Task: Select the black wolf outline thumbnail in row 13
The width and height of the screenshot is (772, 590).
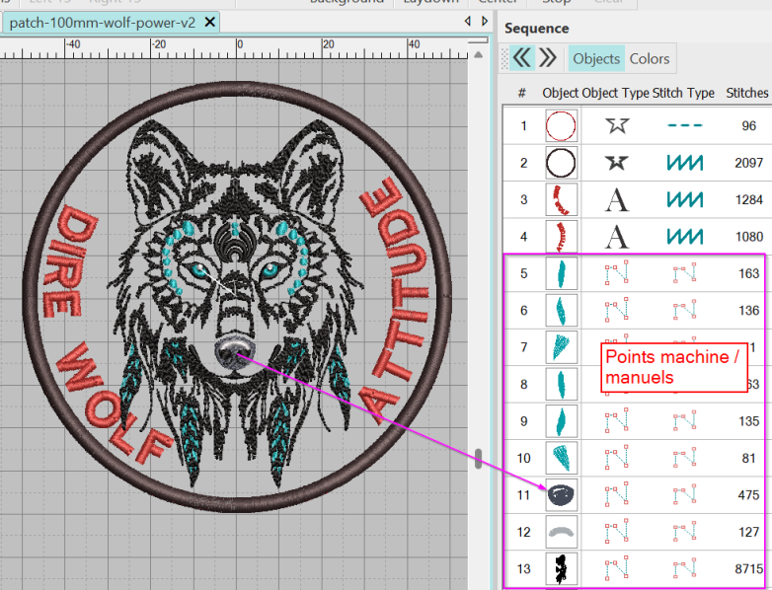Action: 562,569
